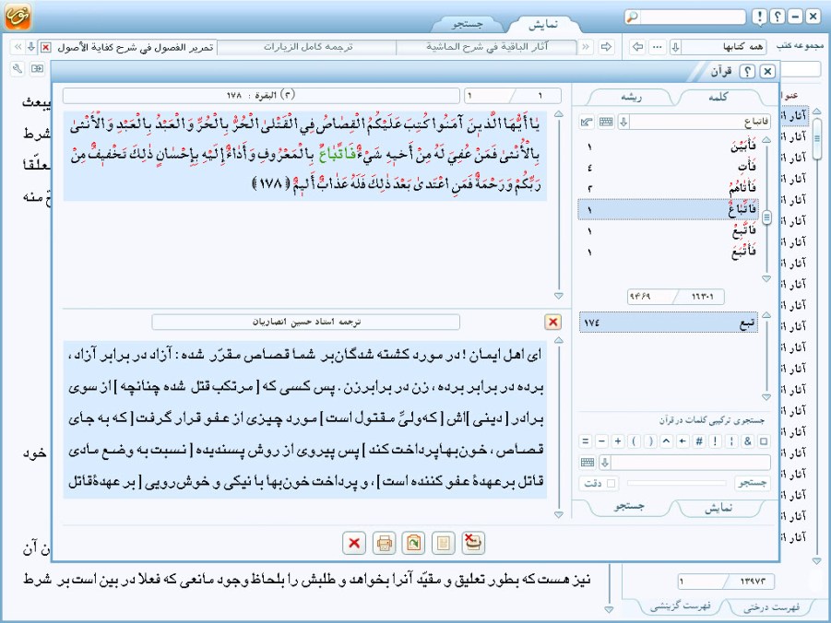
Task: Switch to the کلمه tab
Action: click(x=718, y=97)
